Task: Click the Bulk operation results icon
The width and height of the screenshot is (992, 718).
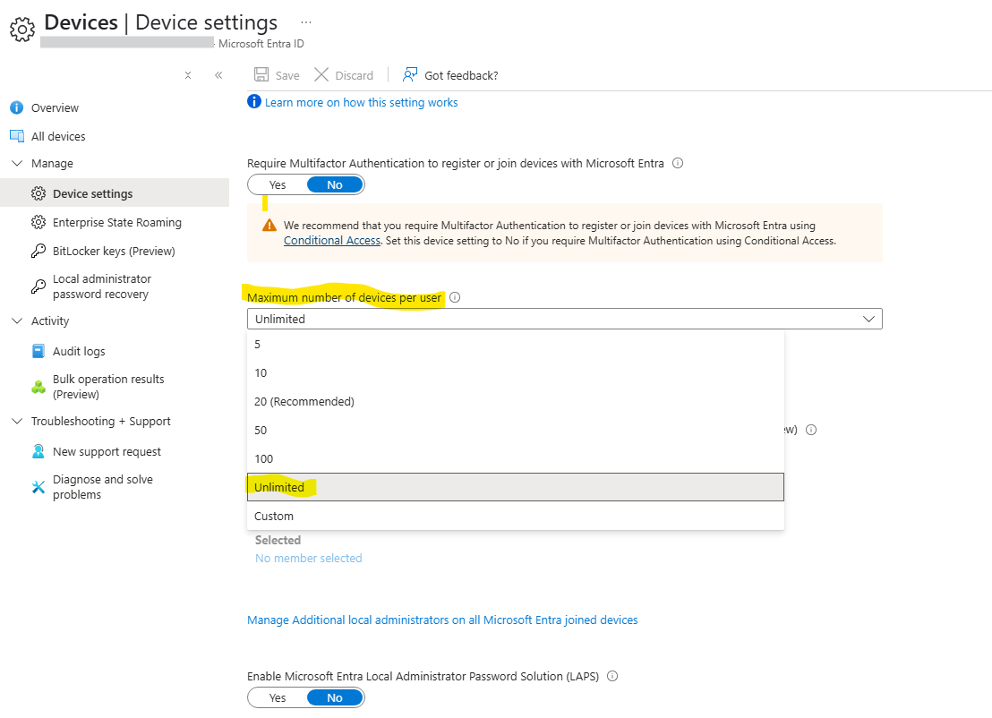Action: click(38, 387)
